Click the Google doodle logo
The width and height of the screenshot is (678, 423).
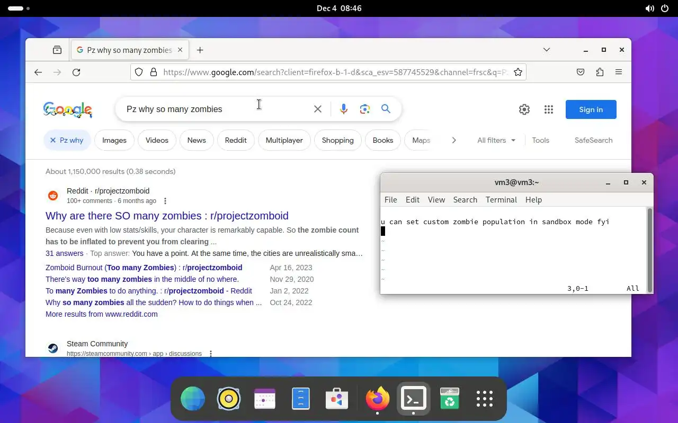coord(68,109)
